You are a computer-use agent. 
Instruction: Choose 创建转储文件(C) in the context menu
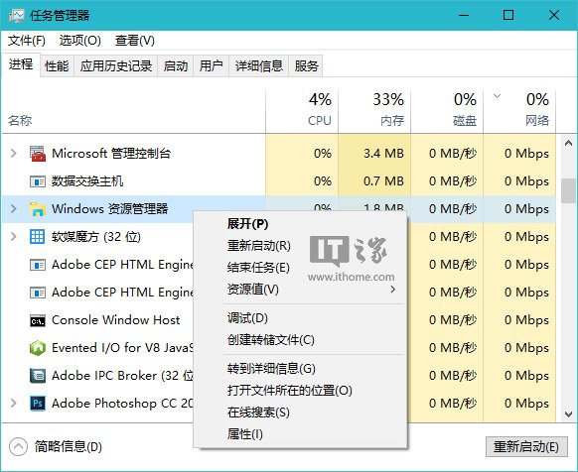300,340
